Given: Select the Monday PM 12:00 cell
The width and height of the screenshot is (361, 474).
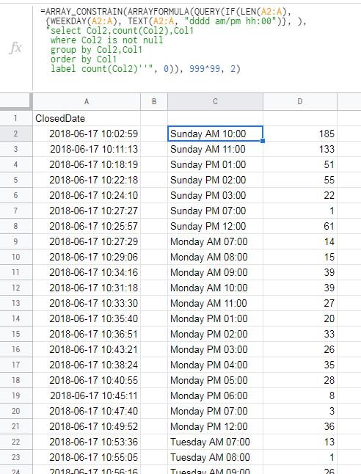Looking at the screenshot, I should (x=215, y=426).
